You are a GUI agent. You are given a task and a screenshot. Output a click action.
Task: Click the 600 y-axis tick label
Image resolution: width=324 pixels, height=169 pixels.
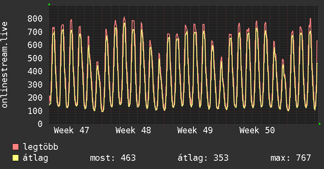point(35,45)
